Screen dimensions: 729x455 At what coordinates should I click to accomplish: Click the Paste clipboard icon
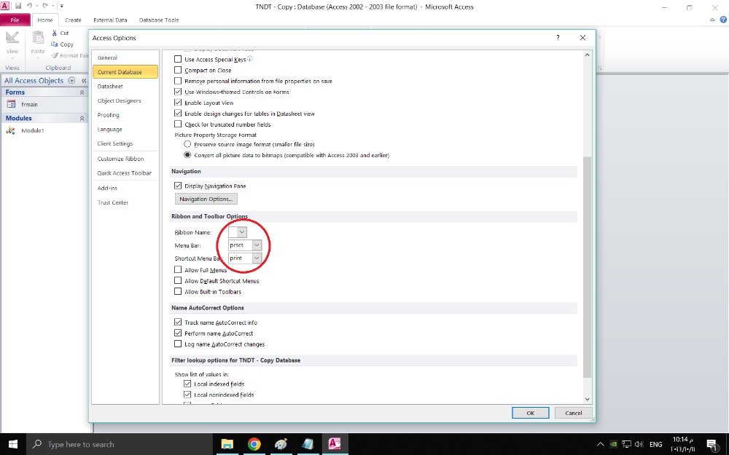coord(38,38)
